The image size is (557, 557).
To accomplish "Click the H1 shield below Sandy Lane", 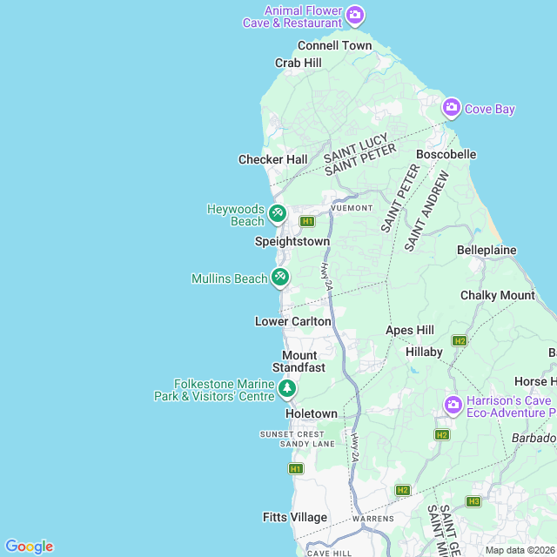I will coord(296,469).
